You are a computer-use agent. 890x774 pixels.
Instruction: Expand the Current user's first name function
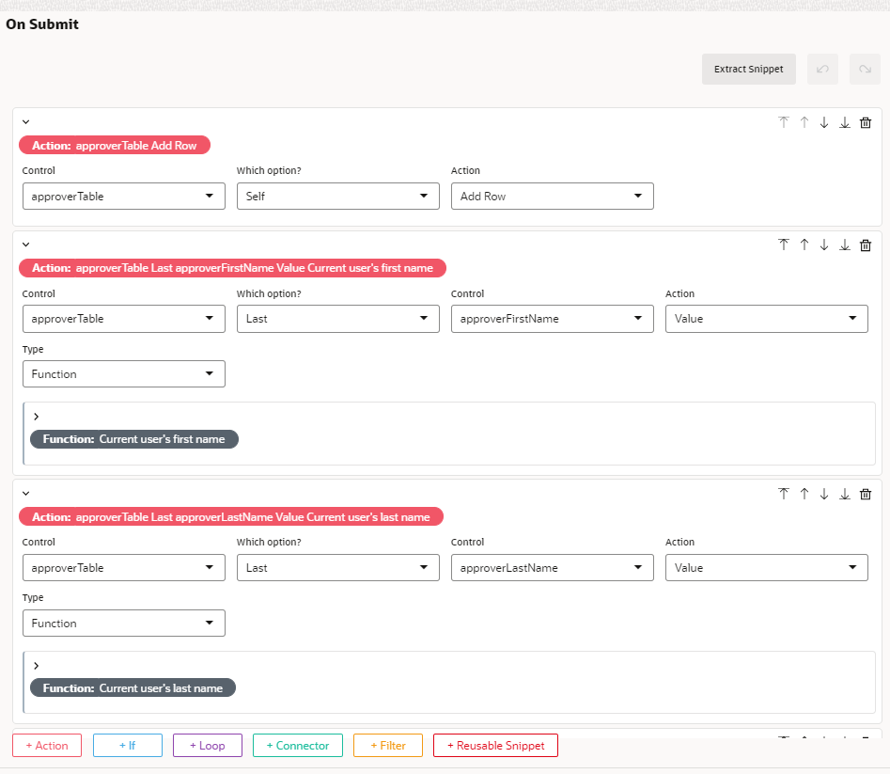[x=36, y=416]
